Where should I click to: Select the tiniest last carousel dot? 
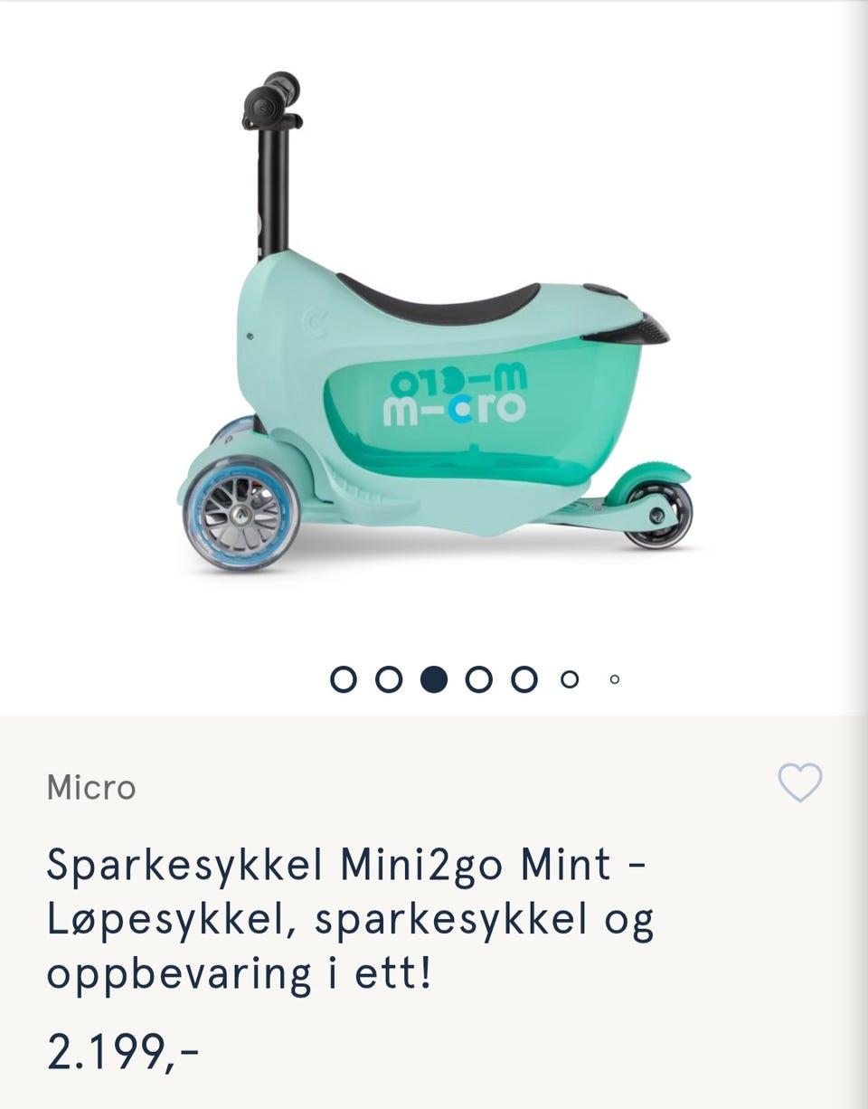click(x=615, y=678)
